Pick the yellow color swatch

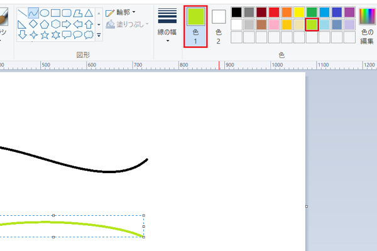[299, 13]
